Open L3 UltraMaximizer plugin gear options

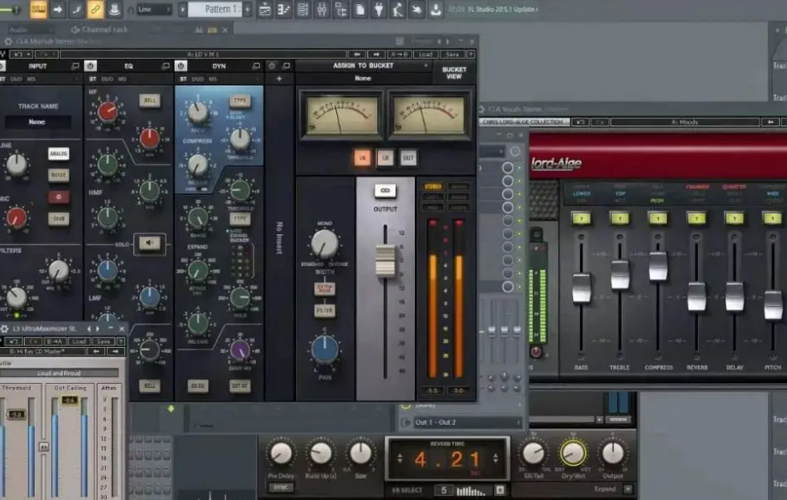[4, 329]
